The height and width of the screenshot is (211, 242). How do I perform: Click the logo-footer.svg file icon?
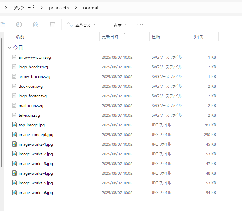pyautogui.click(x=14, y=96)
